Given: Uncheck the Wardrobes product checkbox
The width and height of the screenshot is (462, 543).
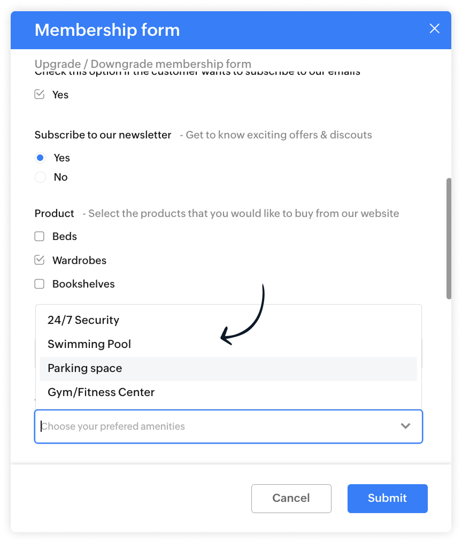Looking at the screenshot, I should point(40,260).
